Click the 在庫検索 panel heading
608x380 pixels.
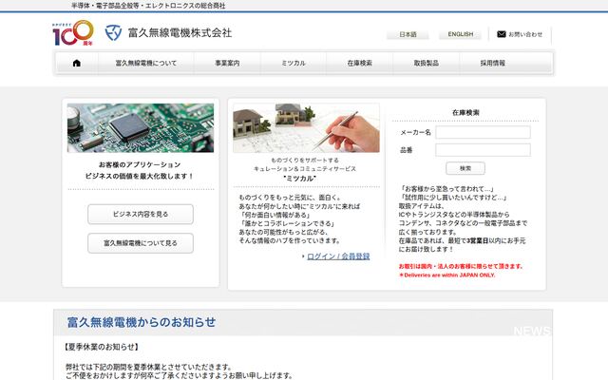pos(465,112)
